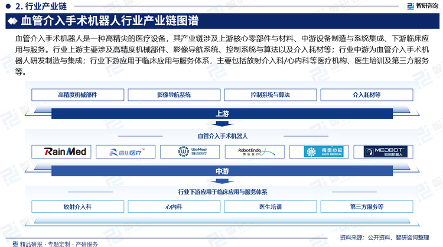Select the 影像导航系统 box
The width and height of the screenshot is (443, 247).
[174, 95]
